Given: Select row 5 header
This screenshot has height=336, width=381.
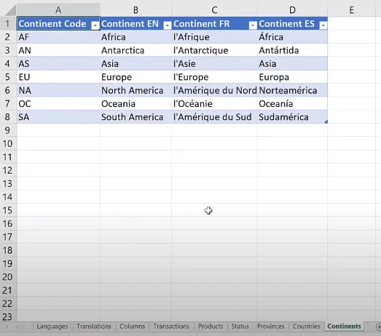Looking at the screenshot, I should coord(7,77).
